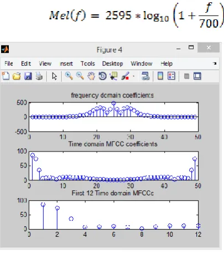The image size is (224, 255).
Task: Click the 'frequency domain coefficients' plot title
Action: tap(112, 95)
